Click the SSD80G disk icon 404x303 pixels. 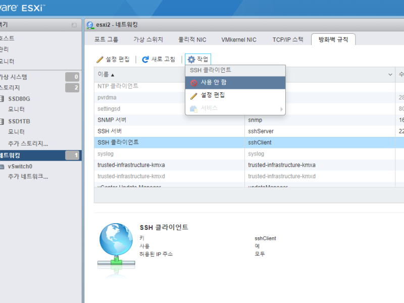click(2, 98)
